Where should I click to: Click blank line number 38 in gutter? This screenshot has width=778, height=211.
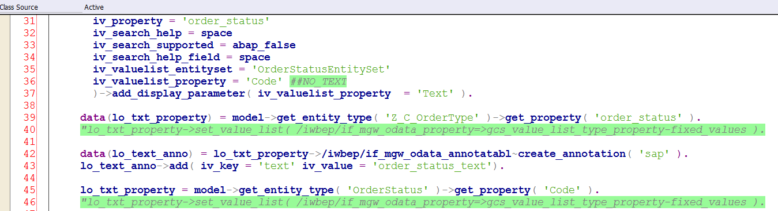(x=30, y=106)
